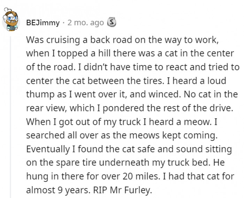Click the avatar's orange beard
Viewport: 244px width, 198px height.
tap(11, 23)
